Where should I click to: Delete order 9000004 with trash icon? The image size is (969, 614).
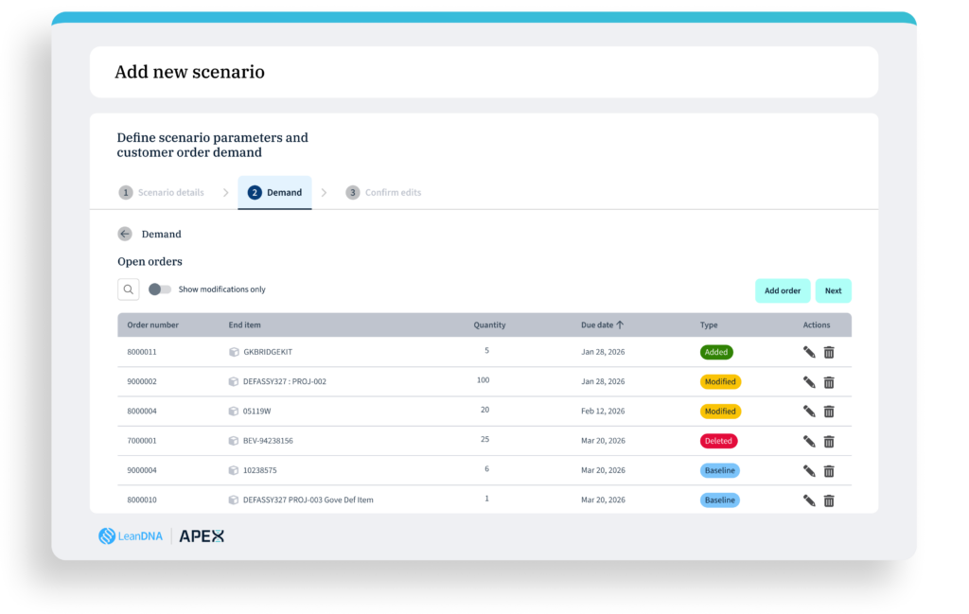pyautogui.click(x=829, y=471)
